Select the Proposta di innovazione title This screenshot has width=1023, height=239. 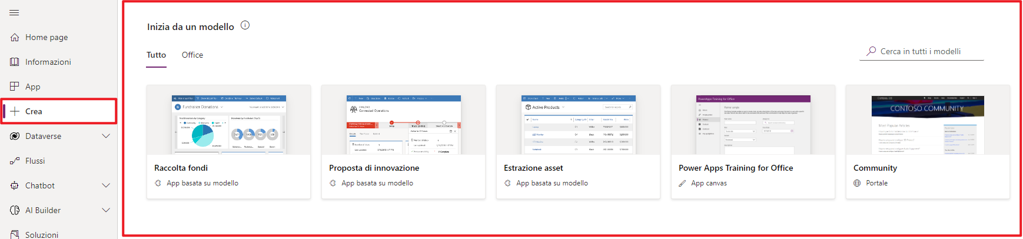pyautogui.click(x=374, y=168)
